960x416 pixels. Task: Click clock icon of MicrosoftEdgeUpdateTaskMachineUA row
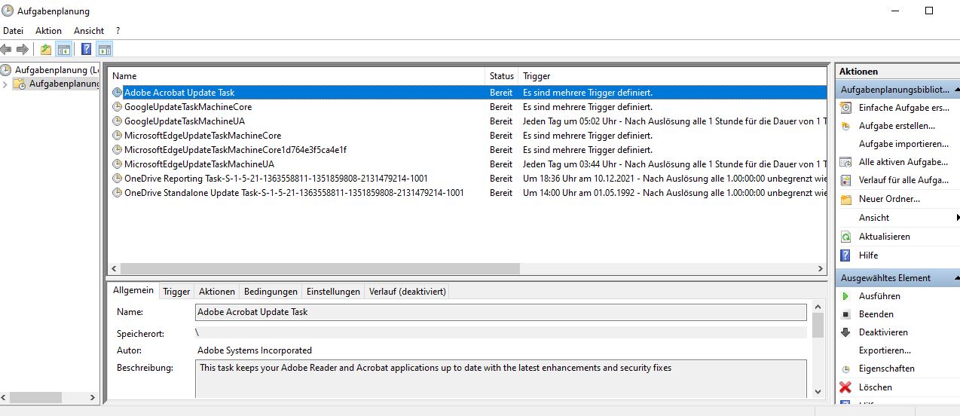coord(117,164)
